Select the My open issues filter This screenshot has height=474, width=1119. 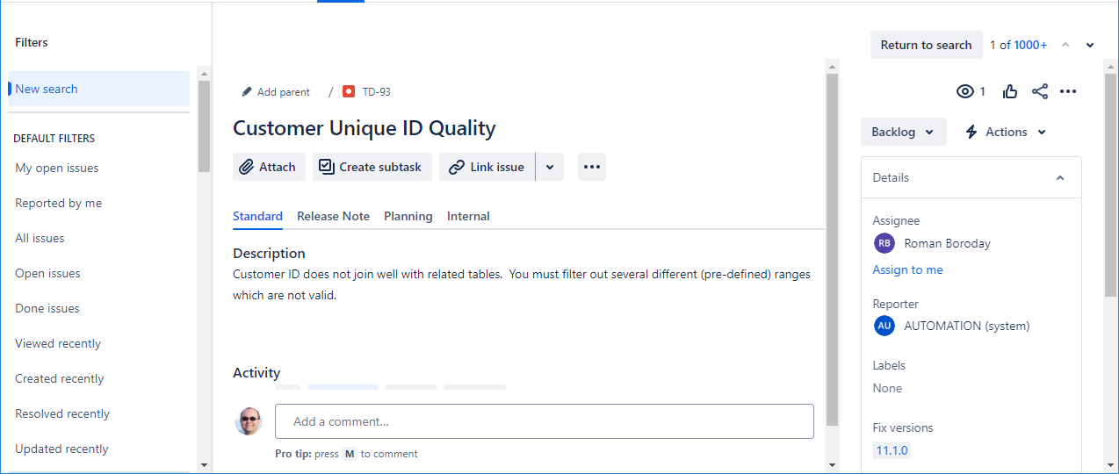coord(57,168)
